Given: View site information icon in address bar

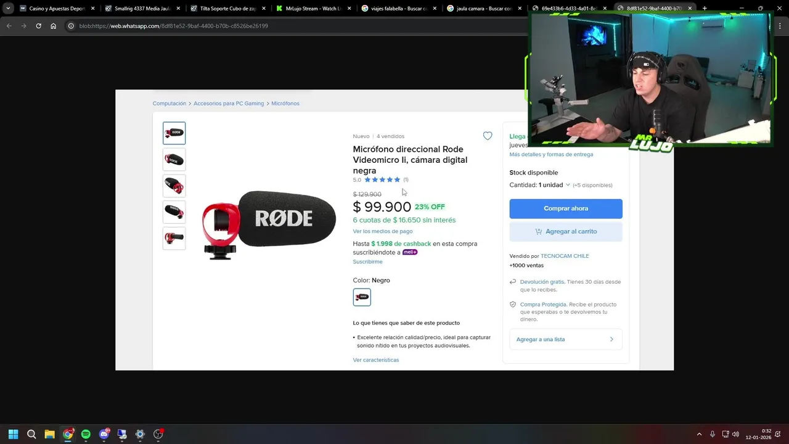Looking at the screenshot, I should point(71,26).
